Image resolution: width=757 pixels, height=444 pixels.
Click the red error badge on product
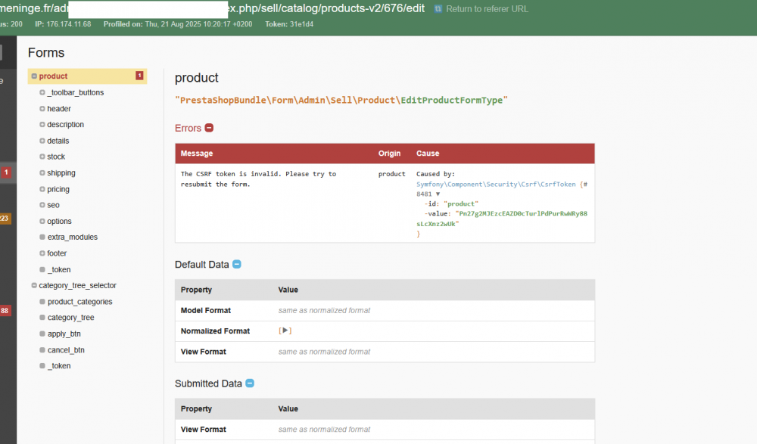(x=139, y=76)
